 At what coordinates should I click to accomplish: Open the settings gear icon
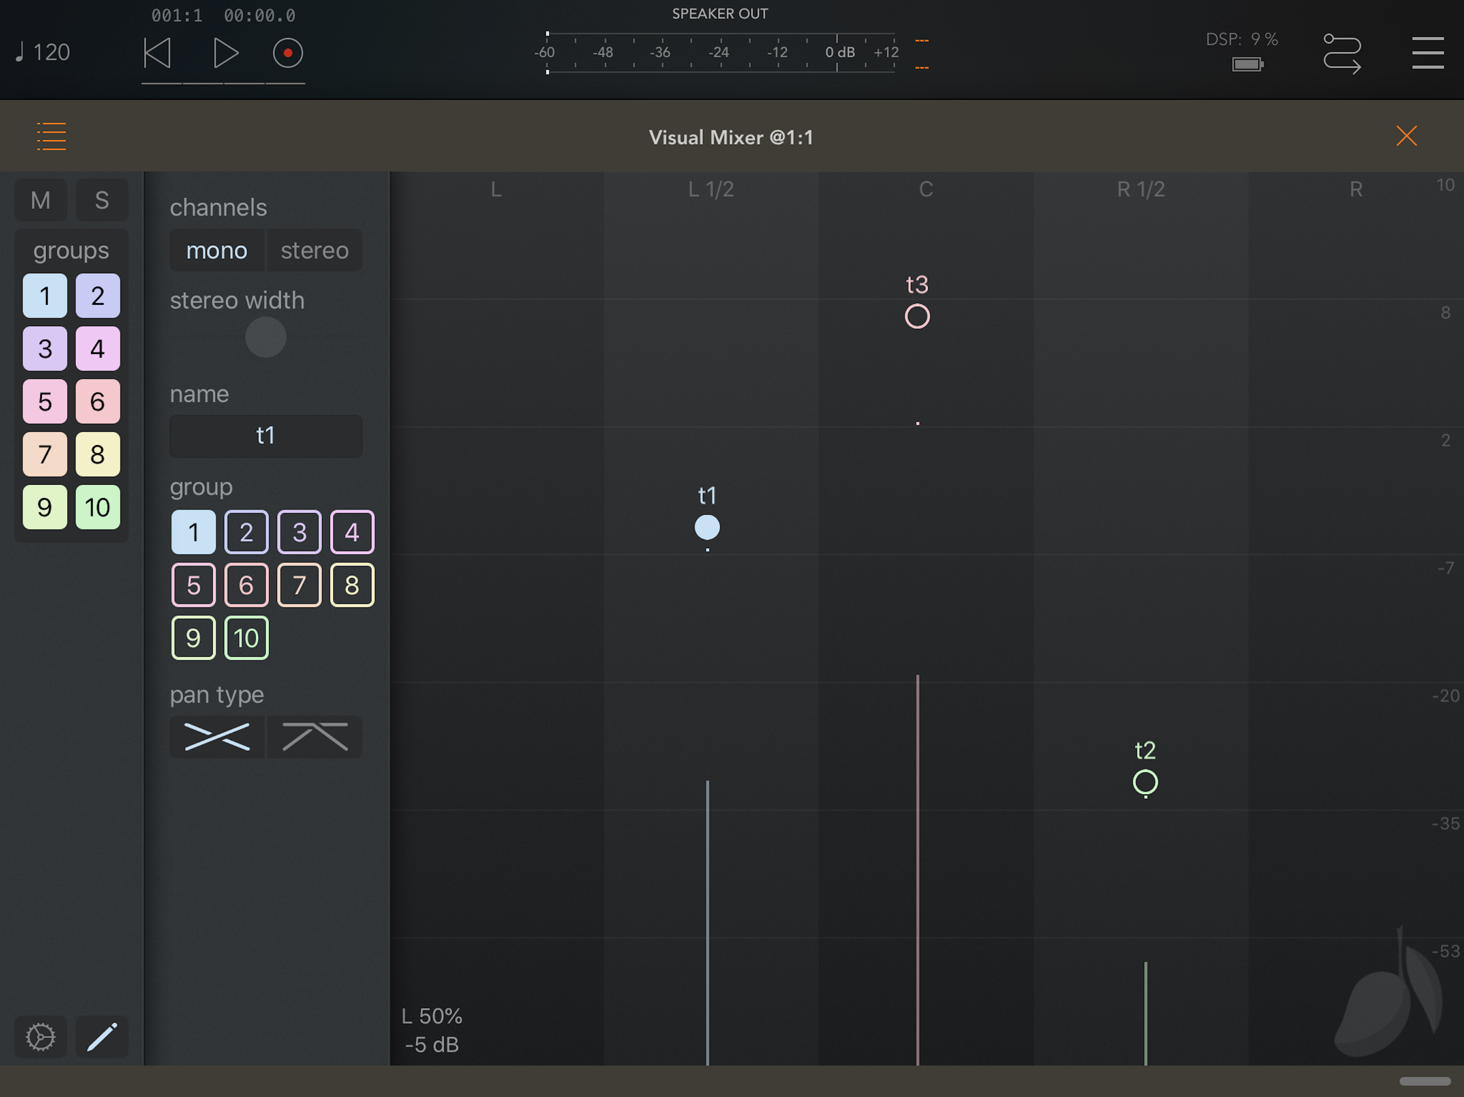(40, 1036)
